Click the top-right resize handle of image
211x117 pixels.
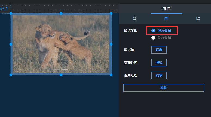tap(111, 13)
